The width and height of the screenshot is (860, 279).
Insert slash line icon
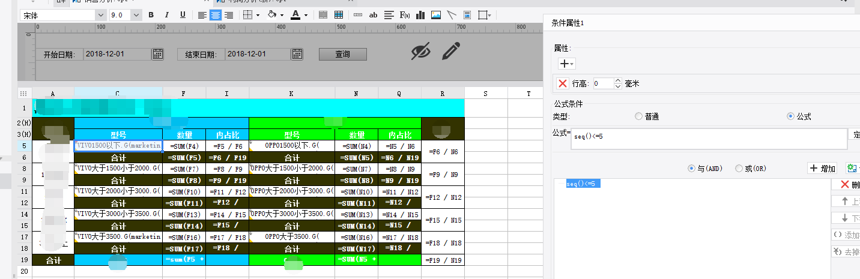click(x=452, y=15)
